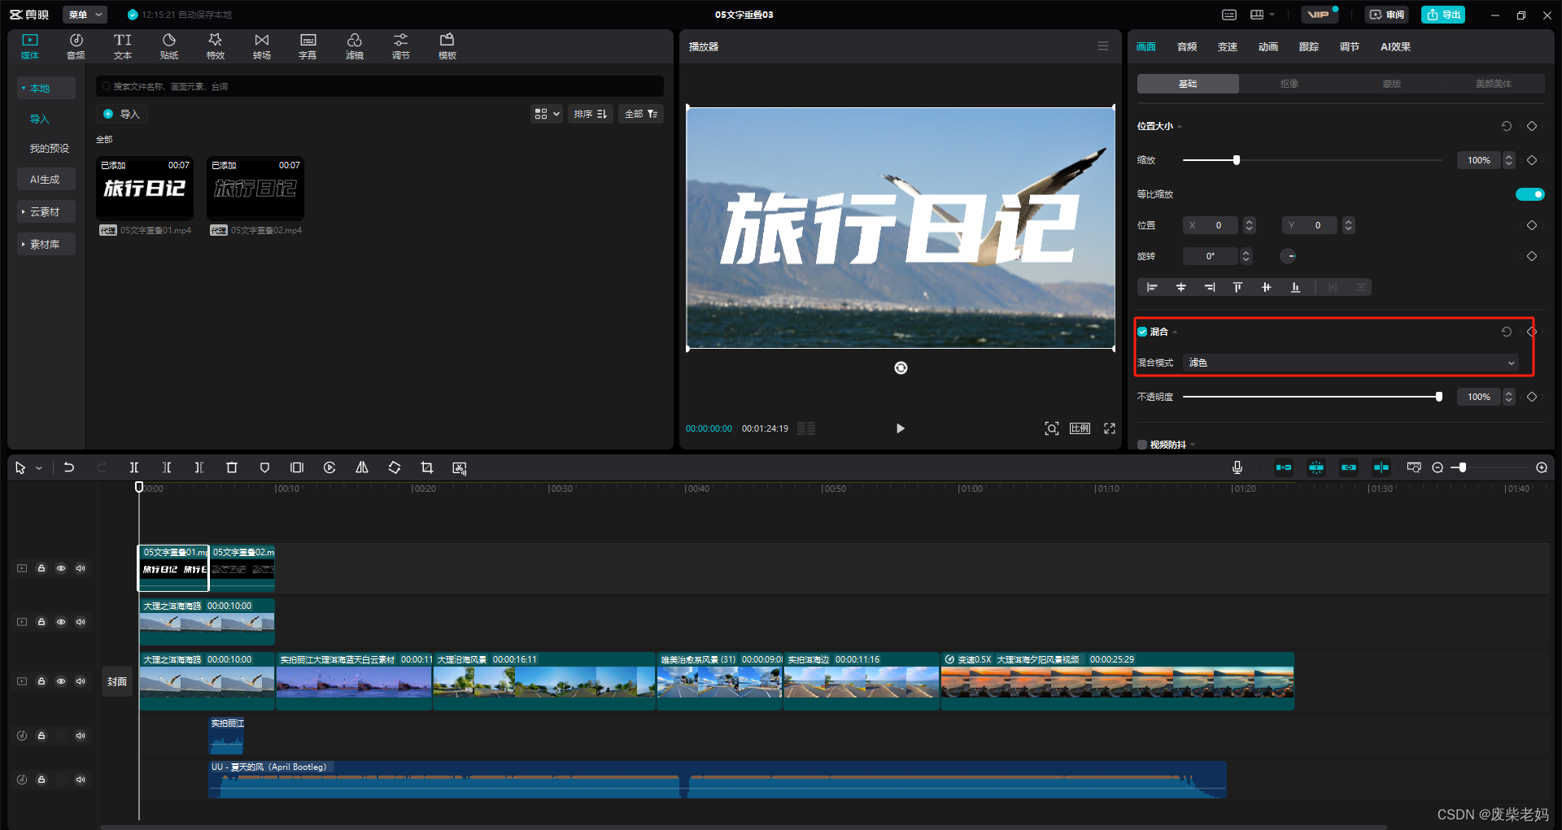Open the filter all (全部) dropdown

pyautogui.click(x=641, y=114)
